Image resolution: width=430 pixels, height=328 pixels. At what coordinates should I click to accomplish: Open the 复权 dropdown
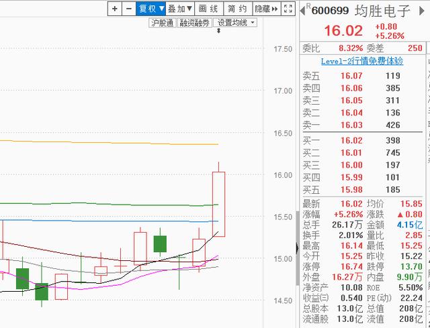pos(150,9)
